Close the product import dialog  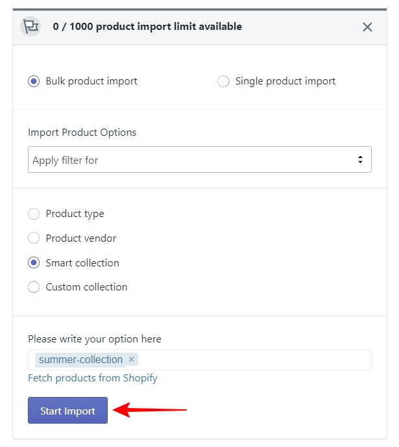[x=367, y=27]
